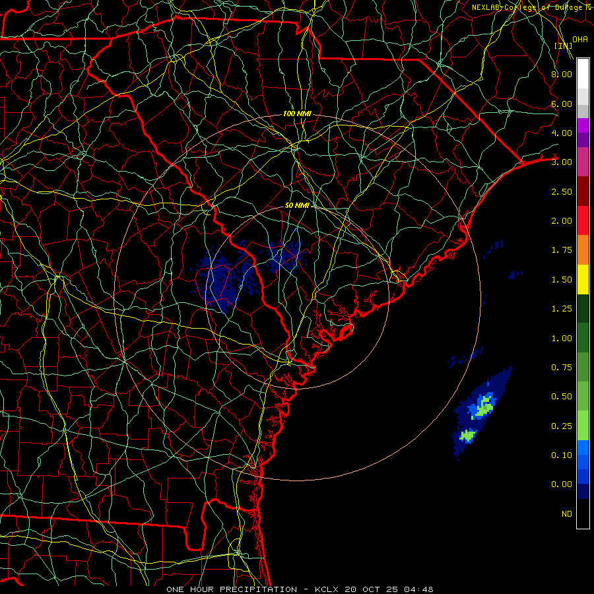The width and height of the screenshot is (594, 594).
Task: Click the NEXLAB-College of DuPage header text
Action: tap(532, 7)
